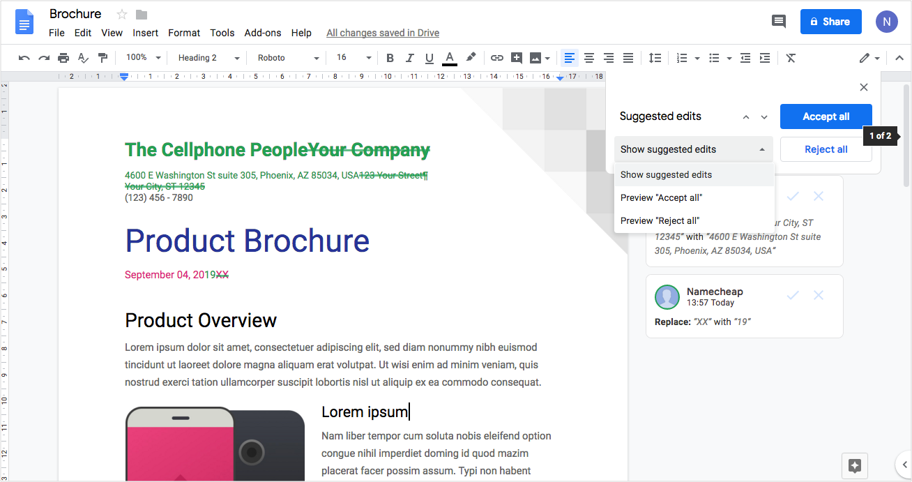Click the Explore button at bottom right
This screenshot has width=912, height=482.
856,466
